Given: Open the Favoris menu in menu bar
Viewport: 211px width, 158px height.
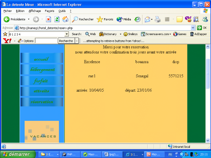Looking at the screenshot, I should (50, 11).
